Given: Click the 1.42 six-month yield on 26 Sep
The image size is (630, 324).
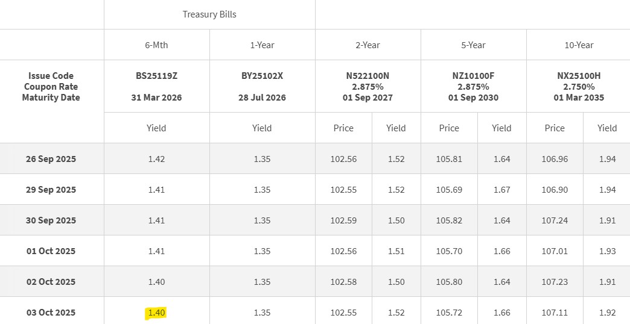Looking at the screenshot, I should coord(156,159).
